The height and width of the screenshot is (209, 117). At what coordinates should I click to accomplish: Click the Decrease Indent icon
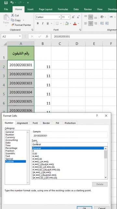pos(102,24)
